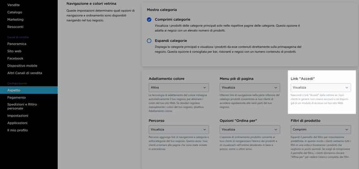Click the Opzioni "Ordina per" label
This screenshot has width=359, height=169.
coord(239,121)
